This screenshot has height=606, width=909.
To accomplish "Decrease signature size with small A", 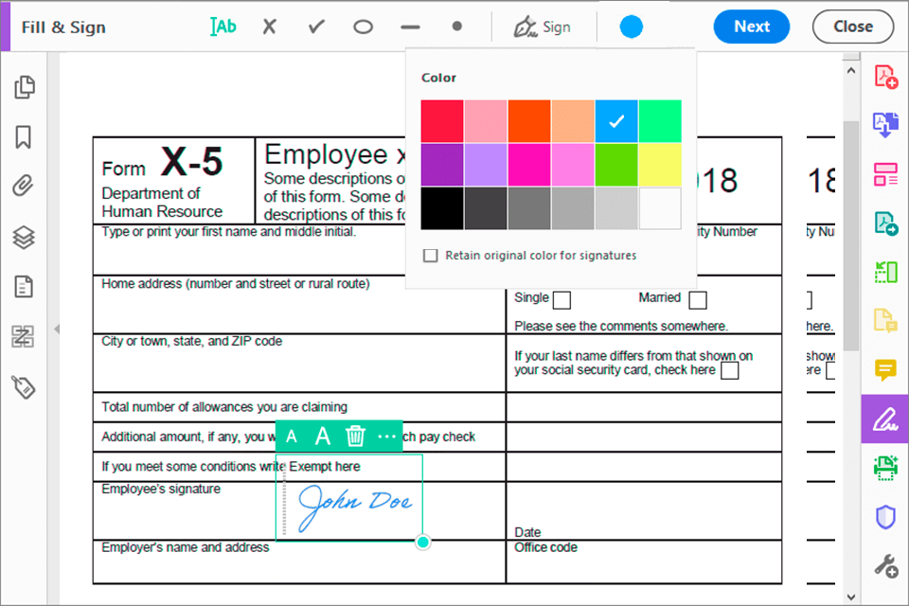I will click(292, 437).
